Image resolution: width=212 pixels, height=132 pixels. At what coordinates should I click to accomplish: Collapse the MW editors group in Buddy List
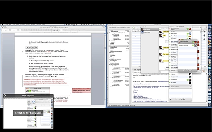(x=170, y=54)
